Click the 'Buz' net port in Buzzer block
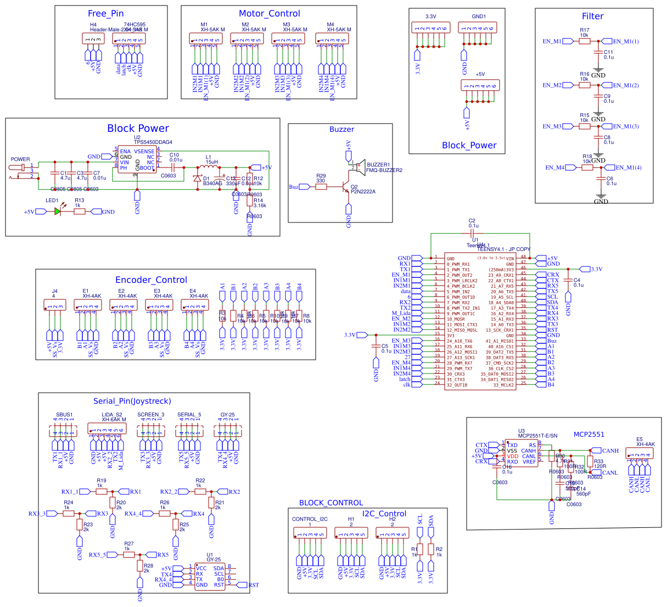 point(299,187)
